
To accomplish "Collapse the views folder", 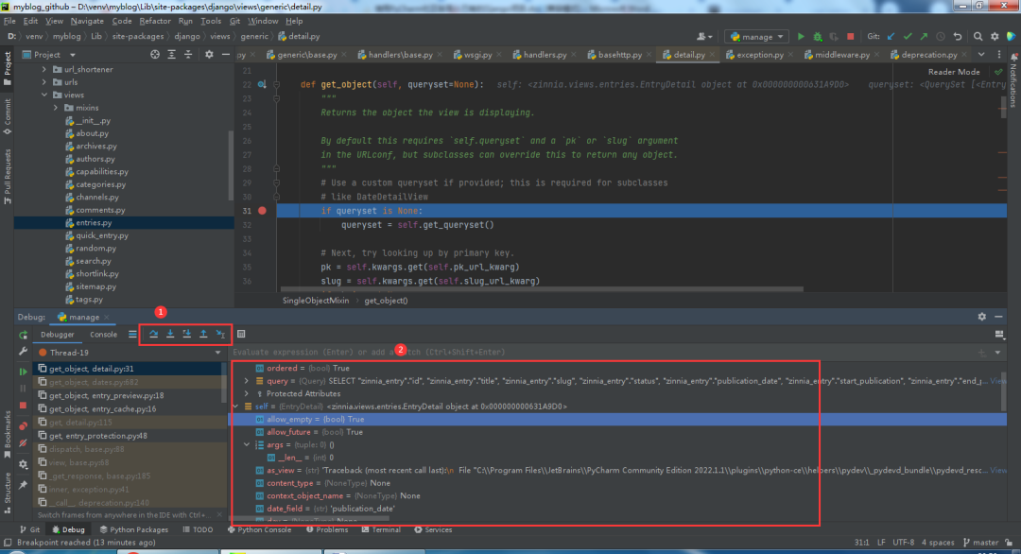I will point(44,95).
